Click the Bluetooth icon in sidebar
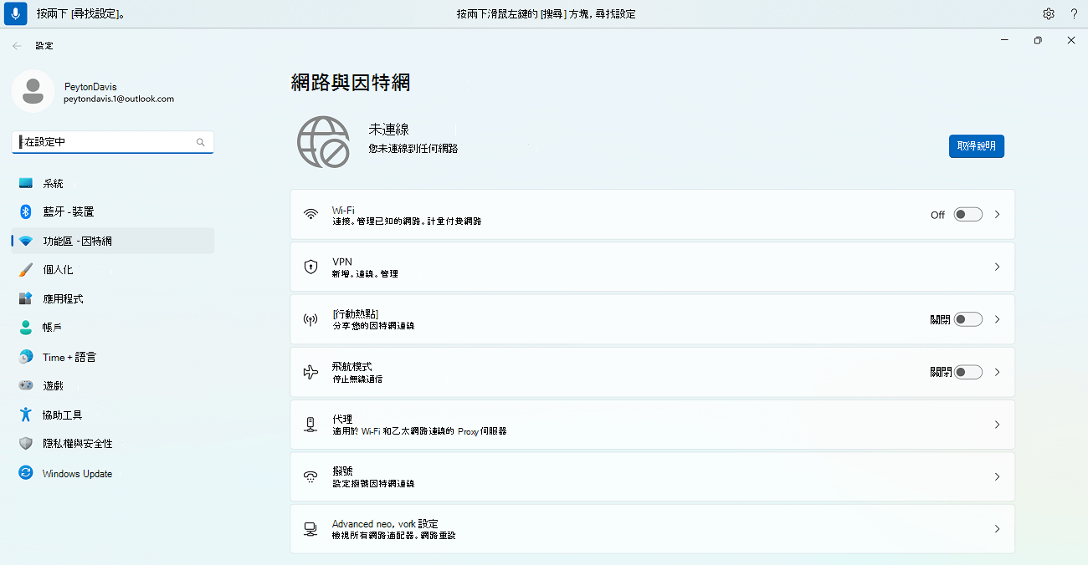Screen dimensions: 1088x565 click(x=26, y=211)
